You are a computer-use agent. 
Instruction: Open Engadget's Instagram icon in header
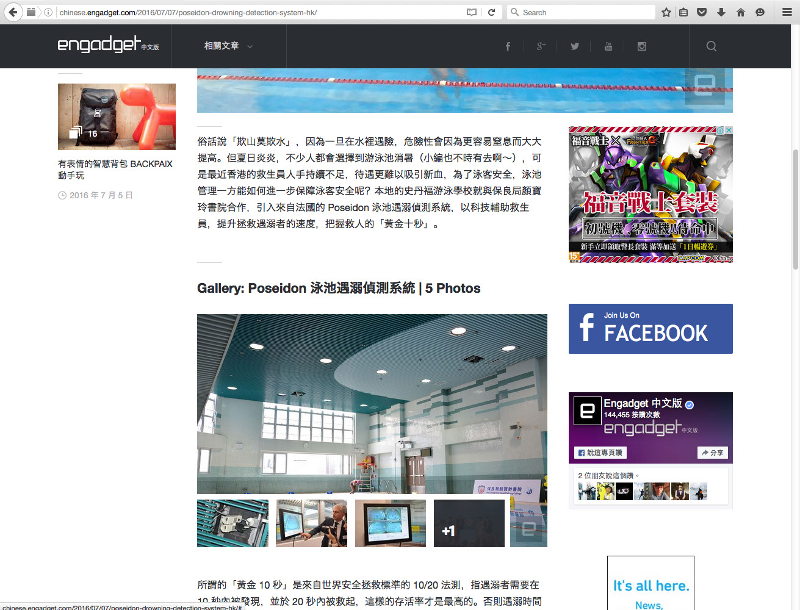point(642,46)
